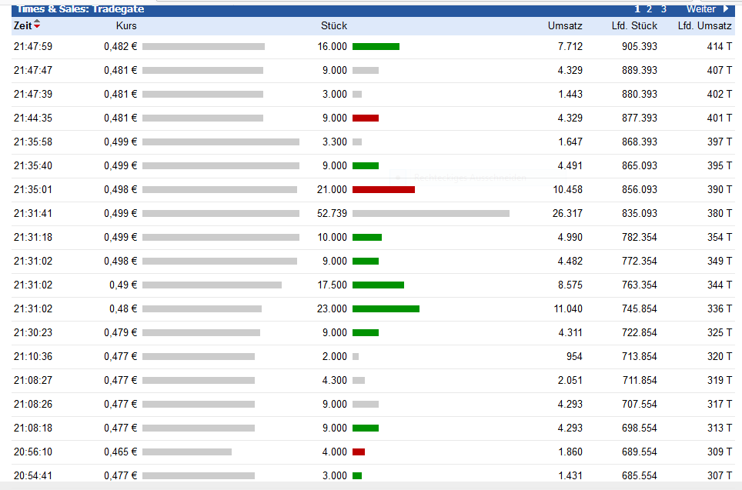Go to page 3 of trades
The height and width of the screenshot is (490, 742).
tap(663, 9)
